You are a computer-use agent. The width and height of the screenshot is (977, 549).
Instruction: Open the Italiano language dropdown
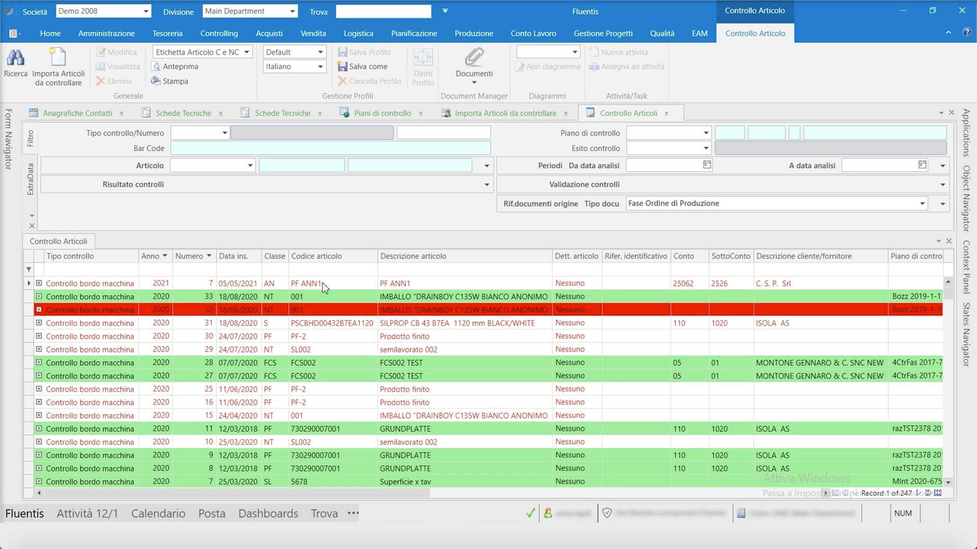click(321, 67)
